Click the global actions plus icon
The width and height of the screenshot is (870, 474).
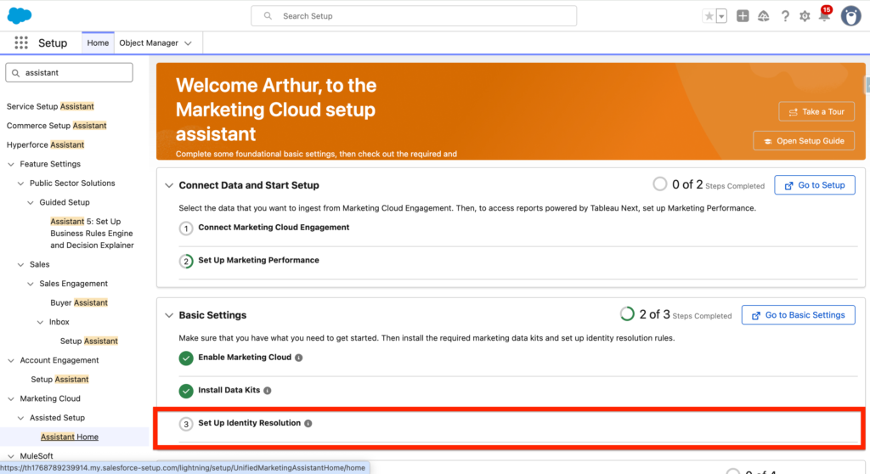pos(743,16)
